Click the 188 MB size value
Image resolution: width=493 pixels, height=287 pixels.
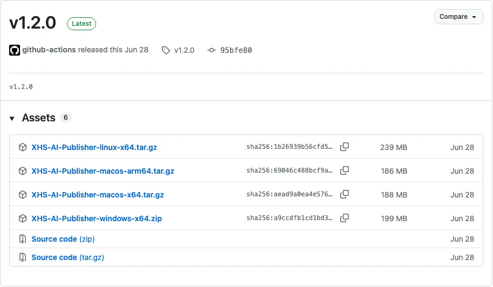[x=394, y=195]
